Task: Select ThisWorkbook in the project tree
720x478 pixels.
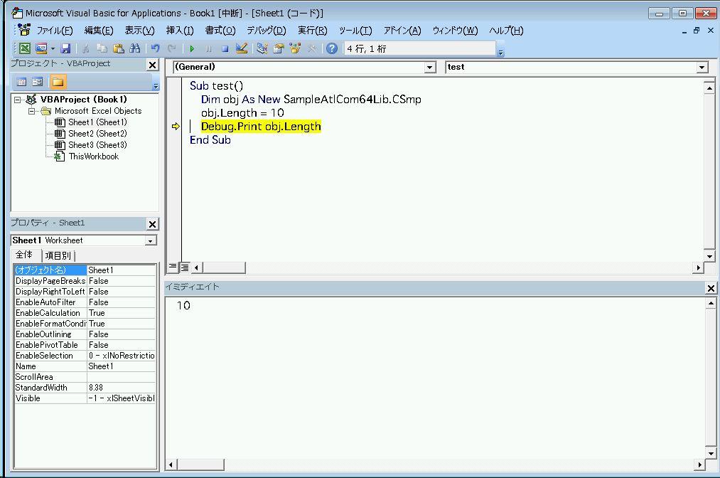Action: pos(93,156)
